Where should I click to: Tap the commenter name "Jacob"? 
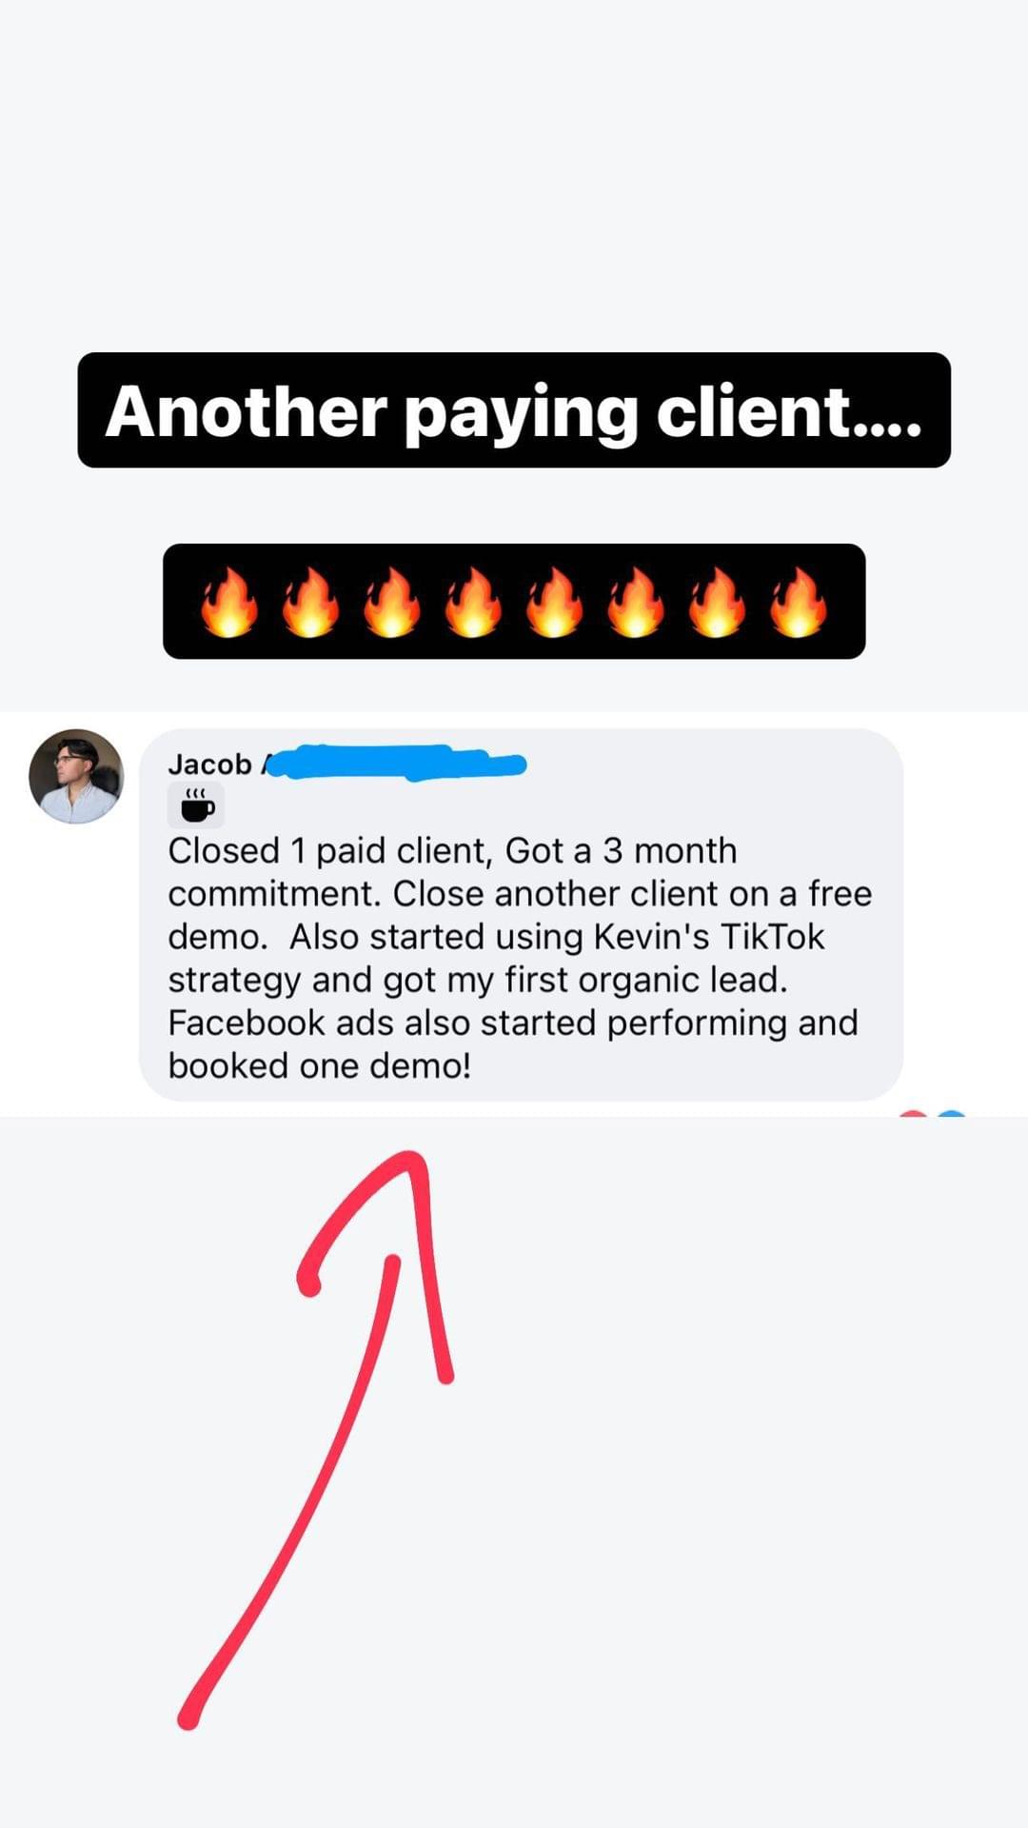[209, 764]
